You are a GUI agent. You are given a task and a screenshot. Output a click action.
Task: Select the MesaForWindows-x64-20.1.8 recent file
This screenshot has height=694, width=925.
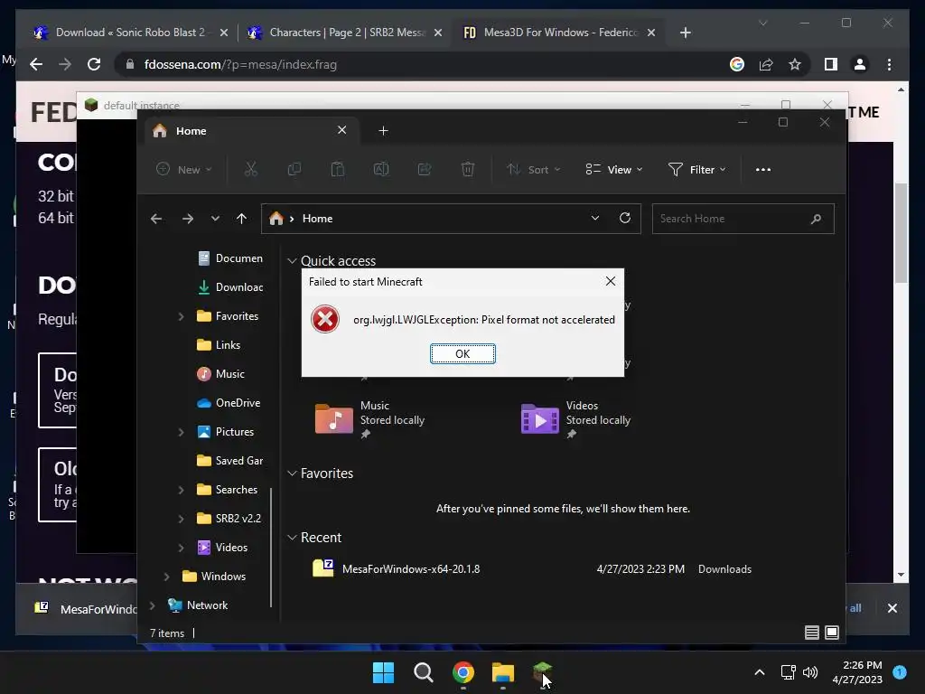(x=531, y=569)
